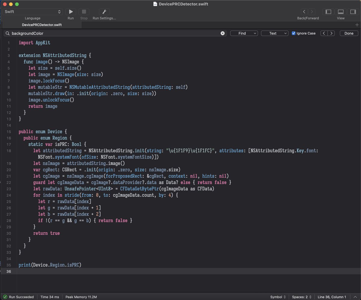
Task: Click the return image line
Action: pyautogui.click(x=43, y=106)
